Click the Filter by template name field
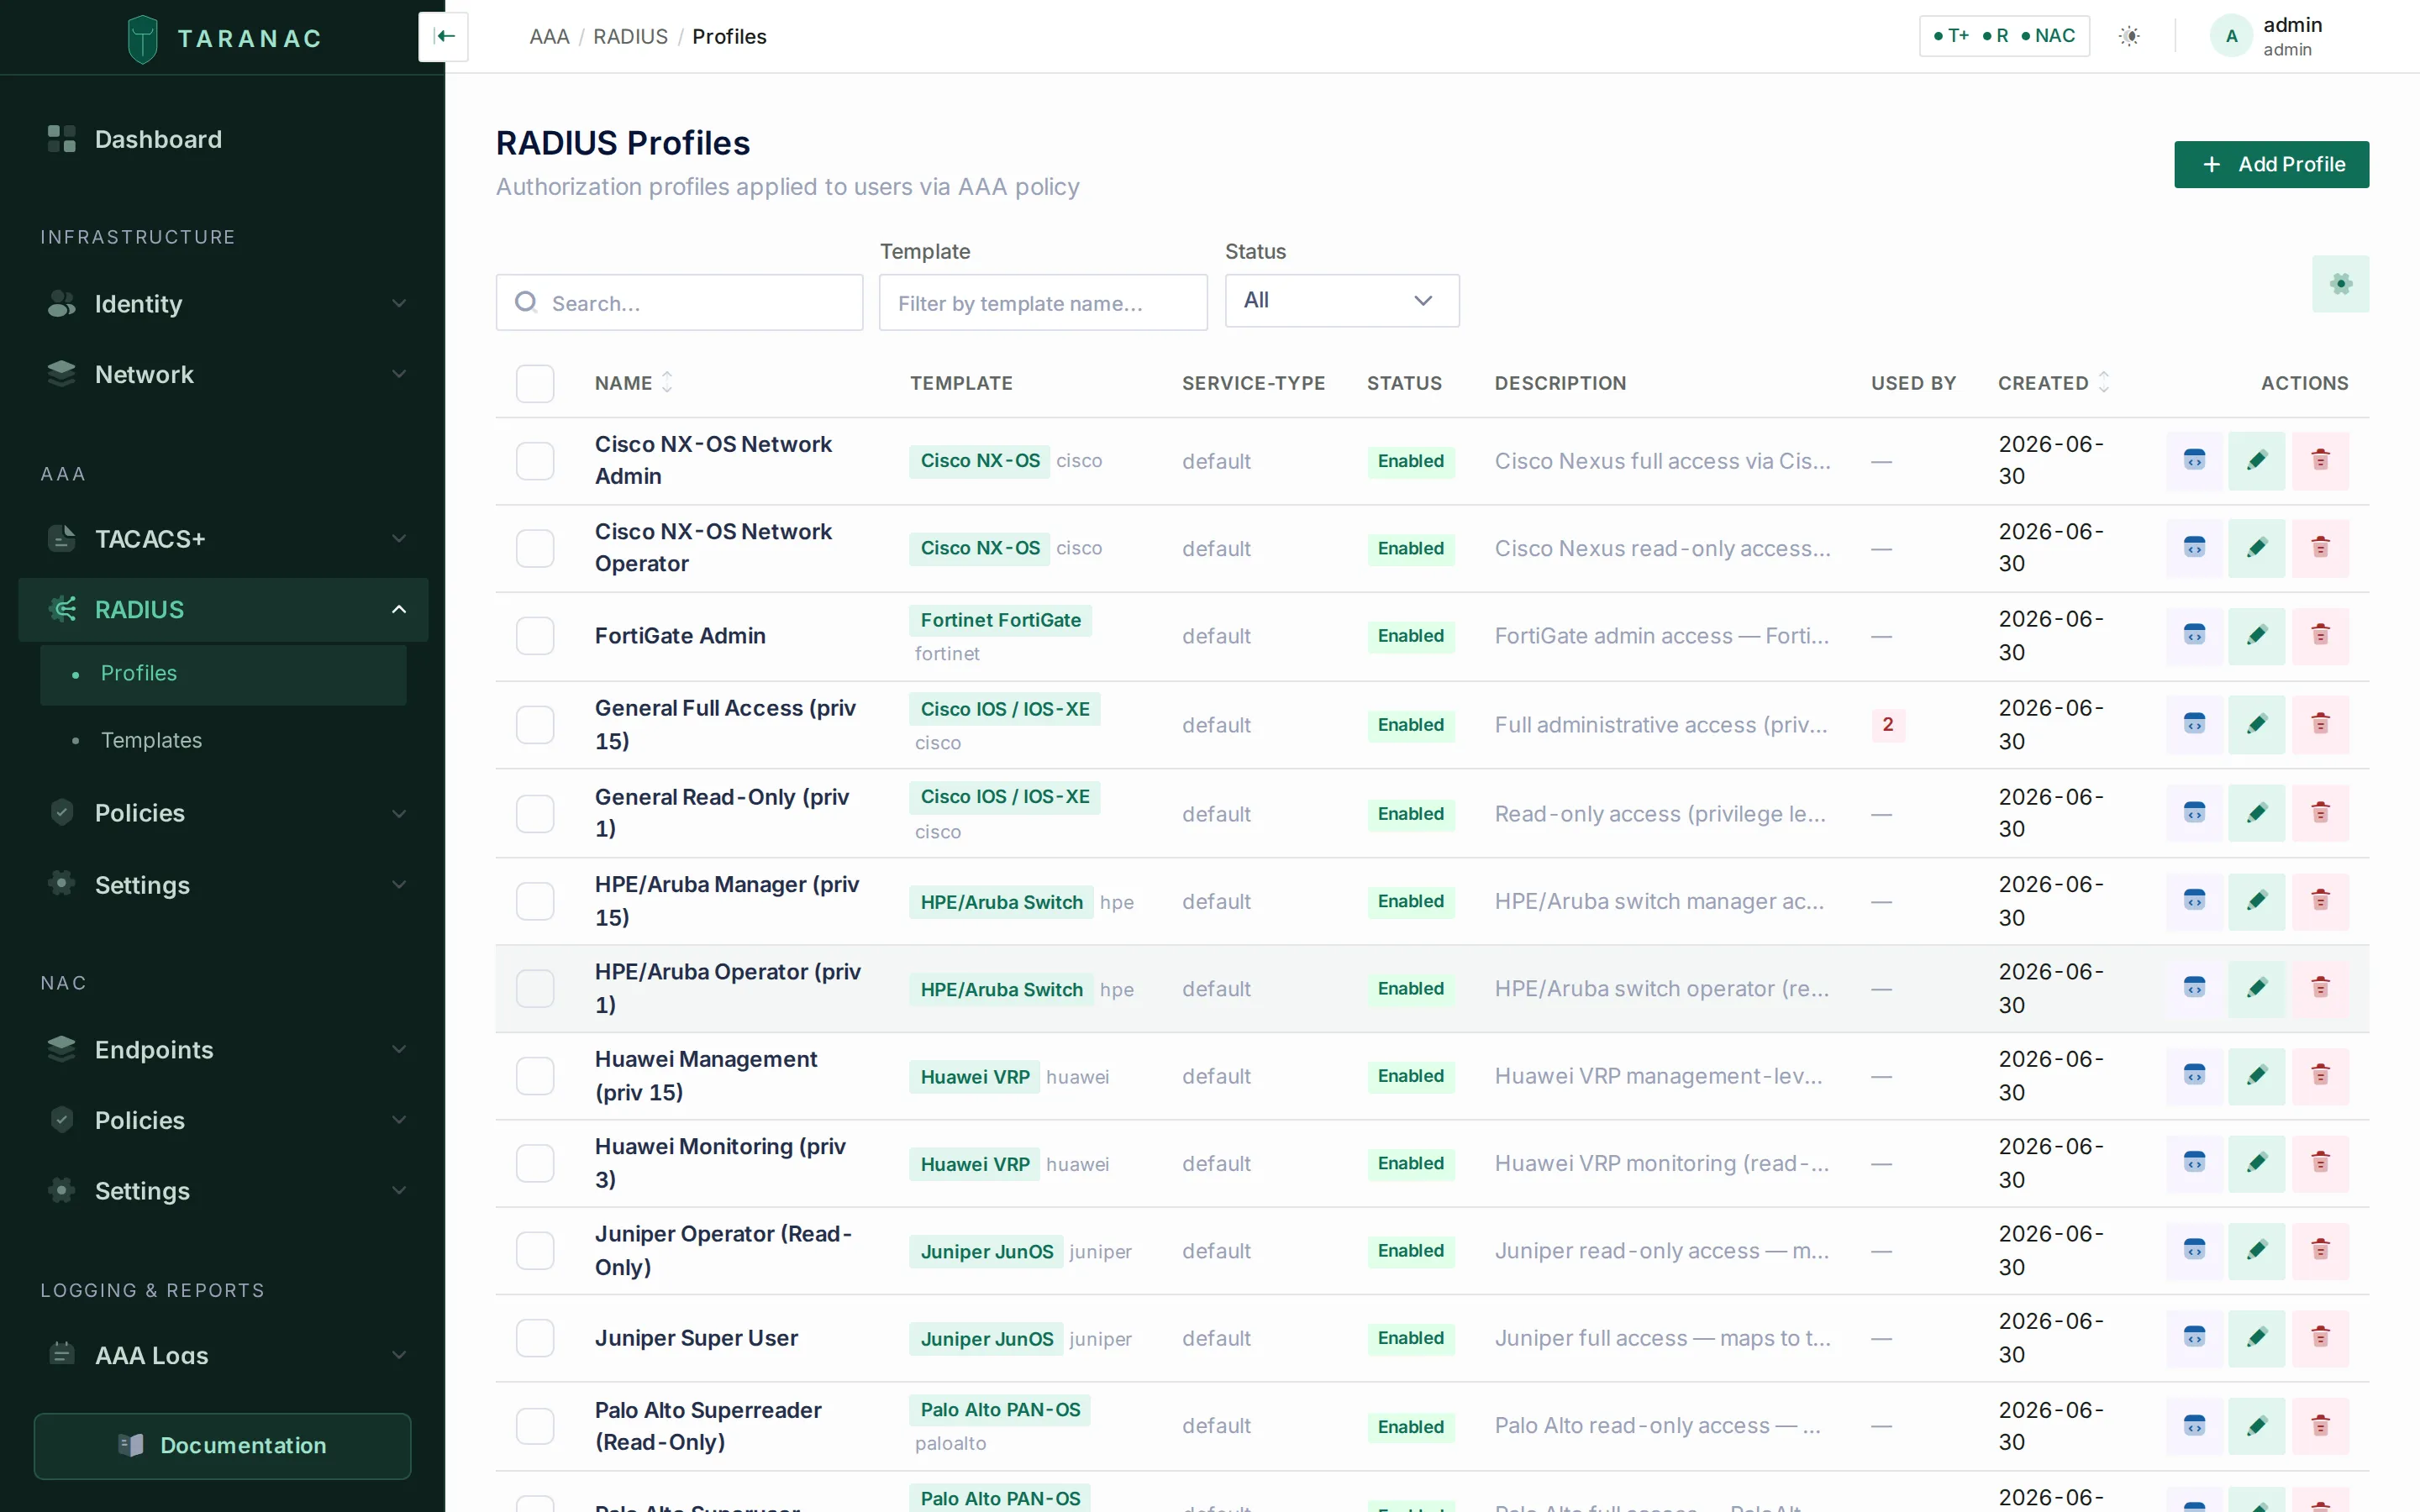This screenshot has height=1512, width=2420. tap(1043, 302)
